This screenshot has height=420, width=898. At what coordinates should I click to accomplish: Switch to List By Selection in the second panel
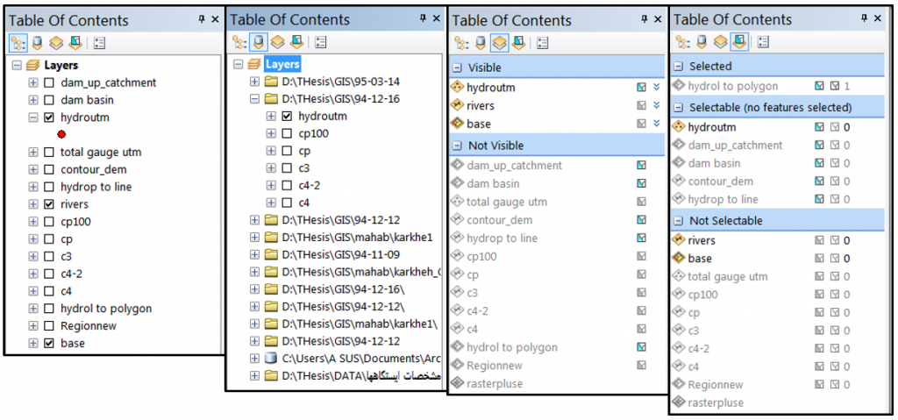(x=297, y=41)
